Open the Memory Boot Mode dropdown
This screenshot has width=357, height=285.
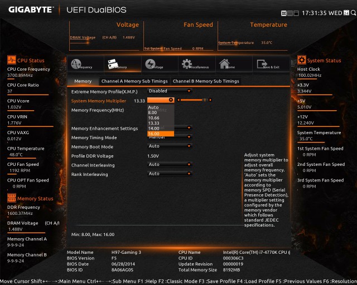click(x=170, y=146)
